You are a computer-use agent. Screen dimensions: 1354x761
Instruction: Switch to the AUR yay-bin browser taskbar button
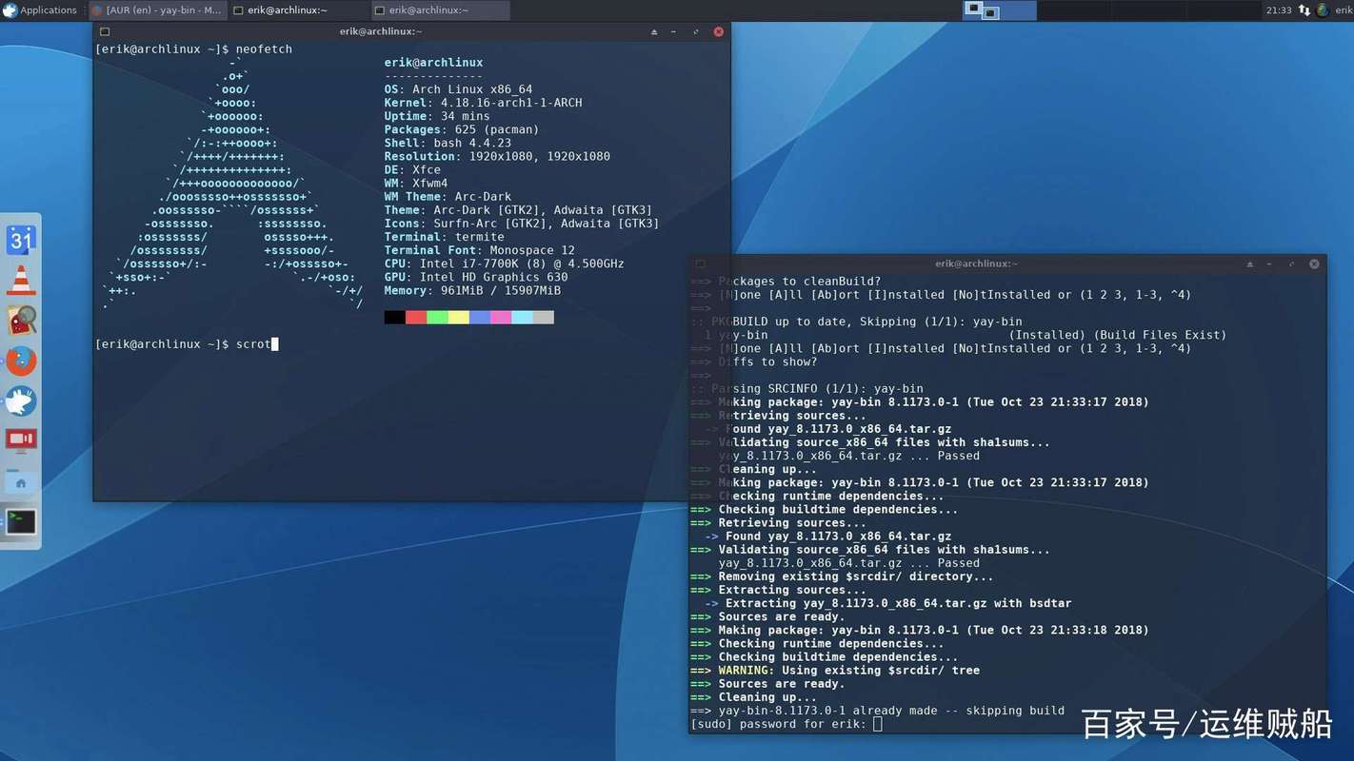coord(157,10)
